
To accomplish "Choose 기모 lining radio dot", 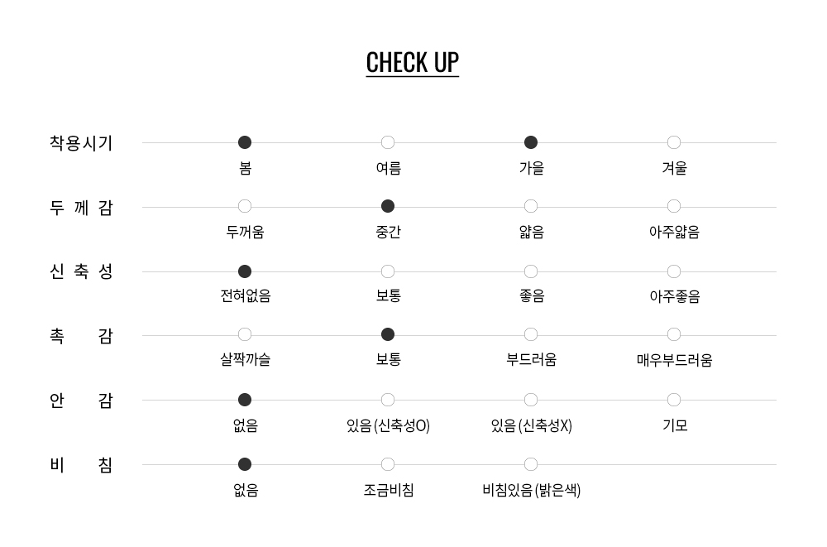I will (x=674, y=400).
